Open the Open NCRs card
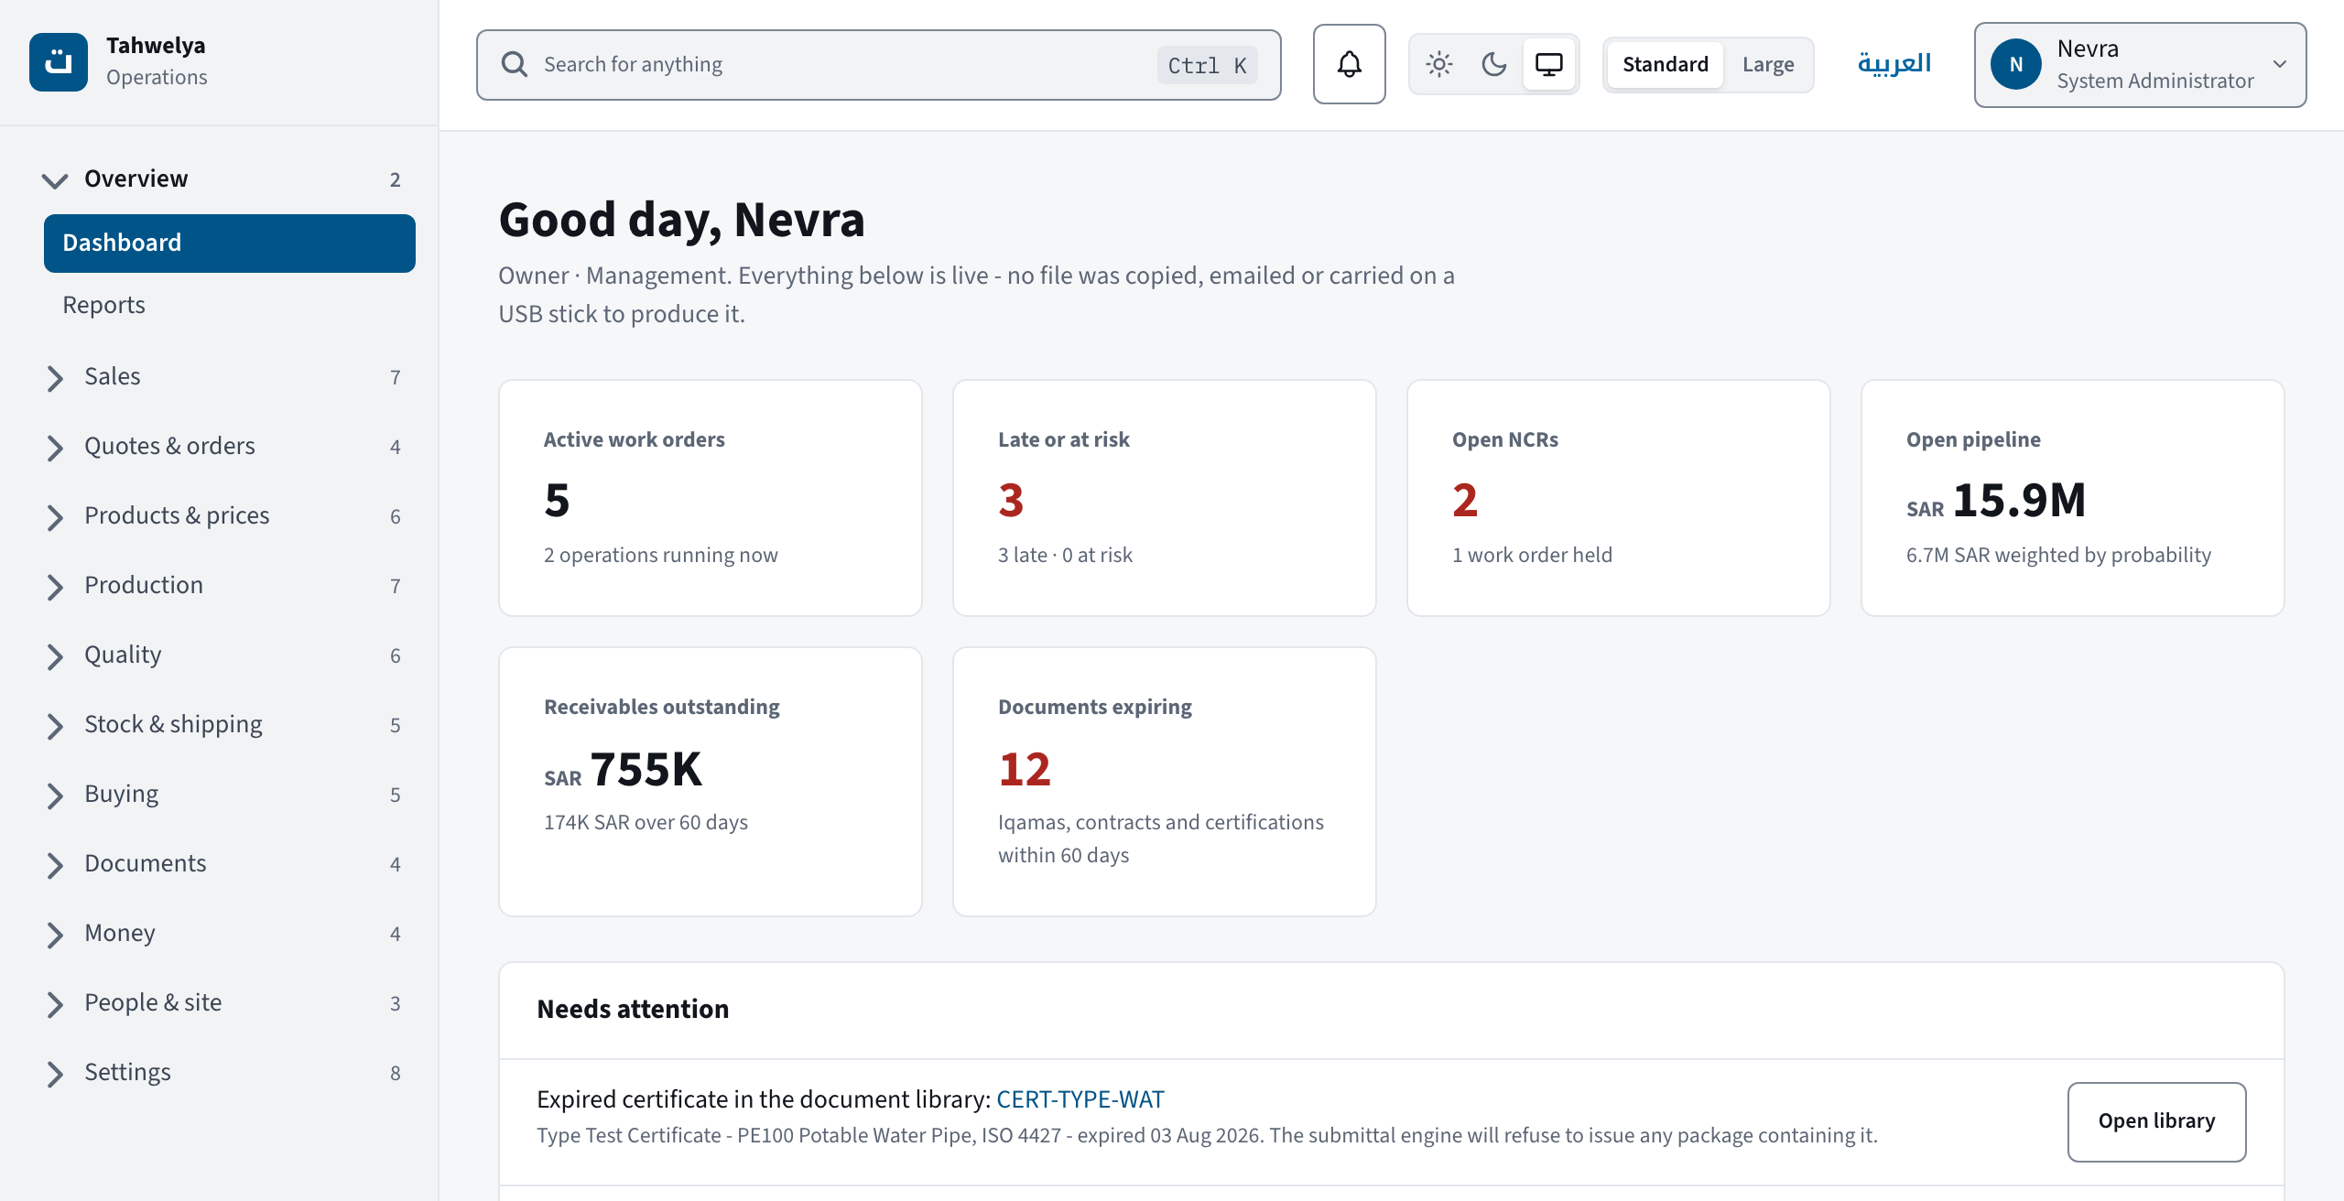The width and height of the screenshot is (2344, 1201). 1619,498
